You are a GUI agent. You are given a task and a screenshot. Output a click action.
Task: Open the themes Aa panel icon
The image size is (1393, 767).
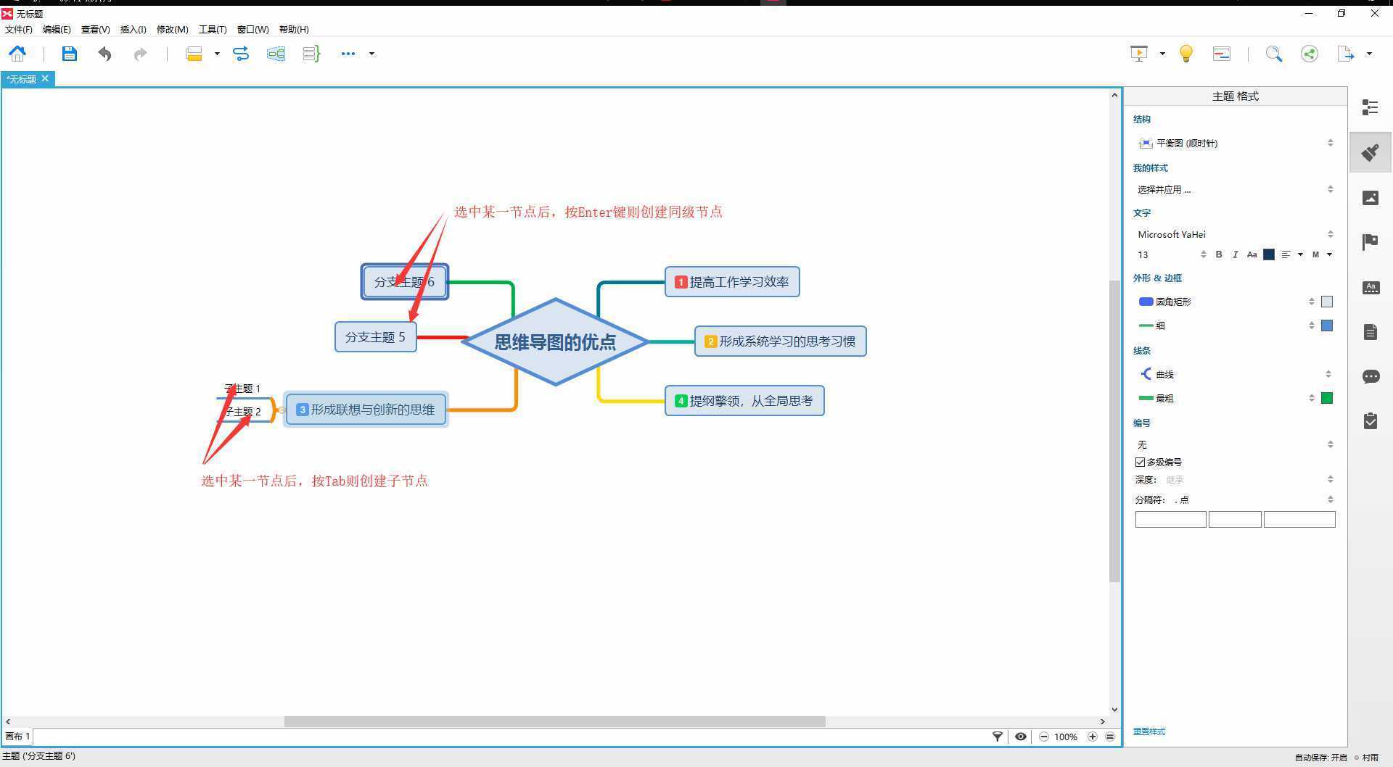point(1371,288)
